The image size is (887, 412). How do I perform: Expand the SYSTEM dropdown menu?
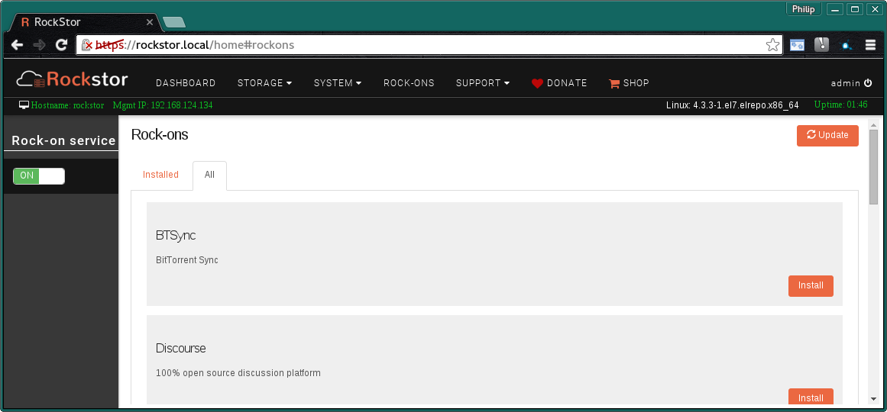pos(338,83)
